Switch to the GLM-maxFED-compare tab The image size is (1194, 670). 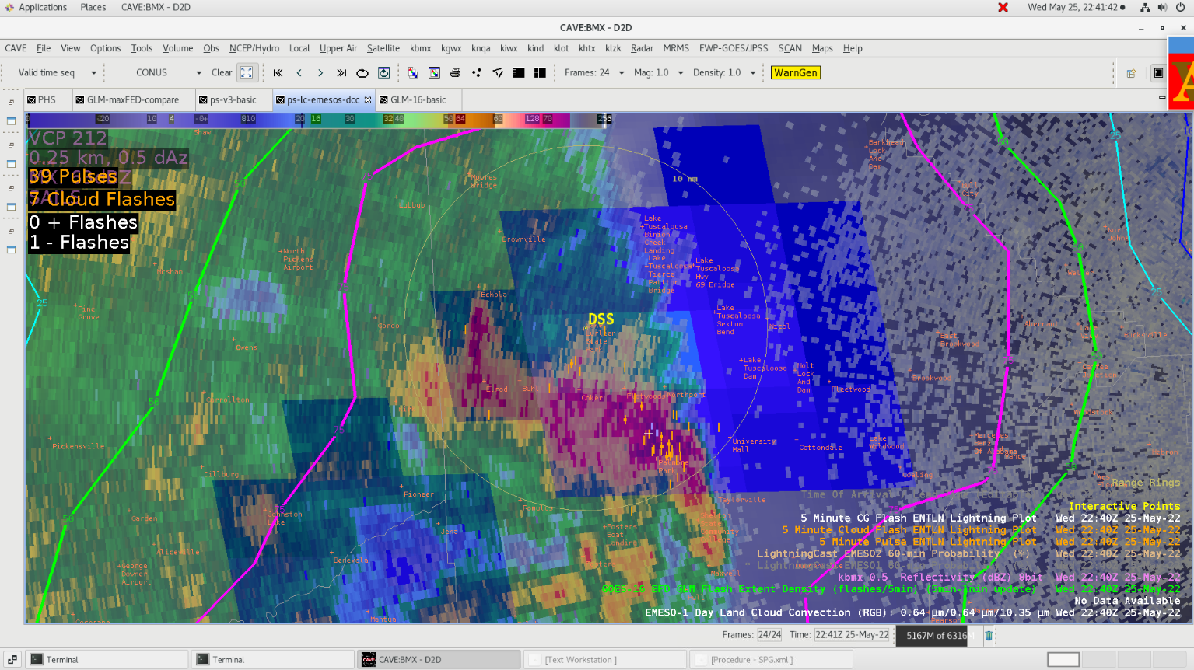(131, 99)
